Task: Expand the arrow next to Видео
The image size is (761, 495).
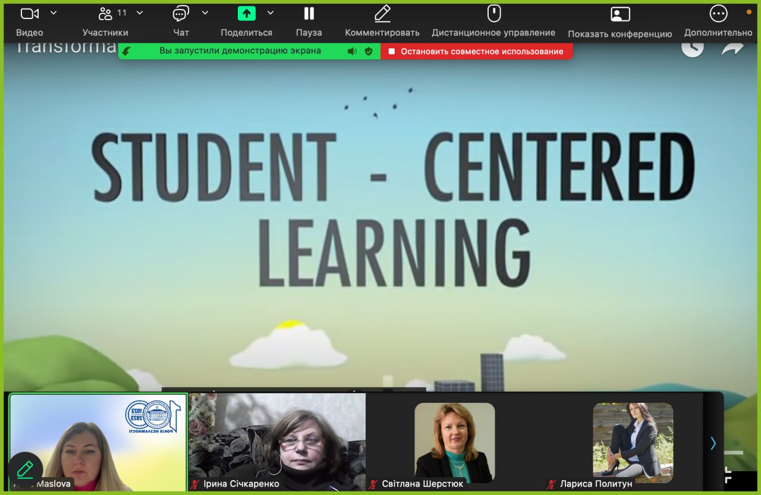Action: coord(54,12)
